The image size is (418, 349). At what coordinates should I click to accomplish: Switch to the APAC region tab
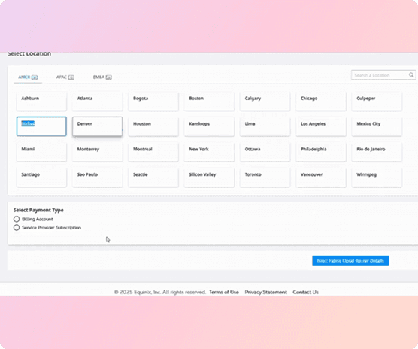pyautogui.click(x=65, y=77)
